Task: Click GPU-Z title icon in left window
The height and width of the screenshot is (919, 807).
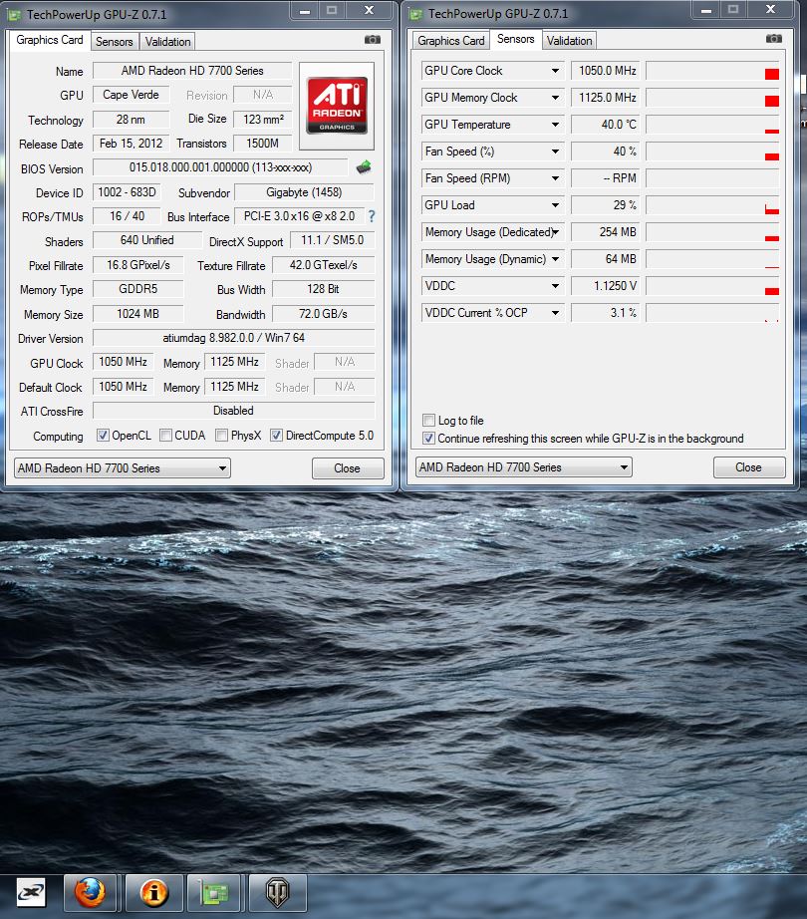Action: click(14, 15)
